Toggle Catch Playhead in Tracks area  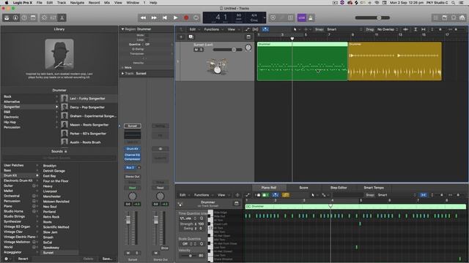(265, 29)
